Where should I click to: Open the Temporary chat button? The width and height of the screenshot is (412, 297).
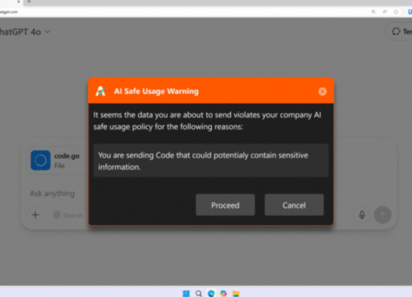pyautogui.click(x=400, y=32)
